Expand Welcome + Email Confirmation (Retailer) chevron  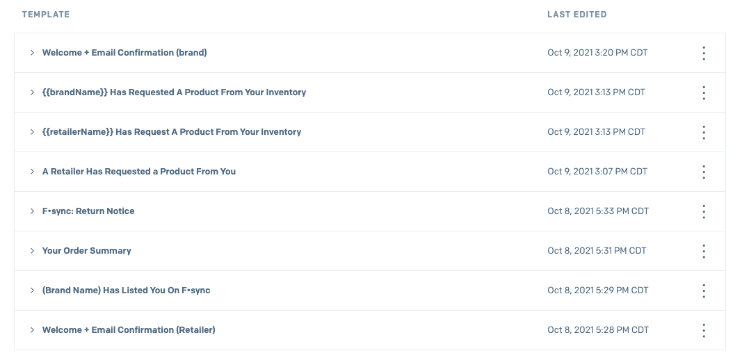(32, 329)
